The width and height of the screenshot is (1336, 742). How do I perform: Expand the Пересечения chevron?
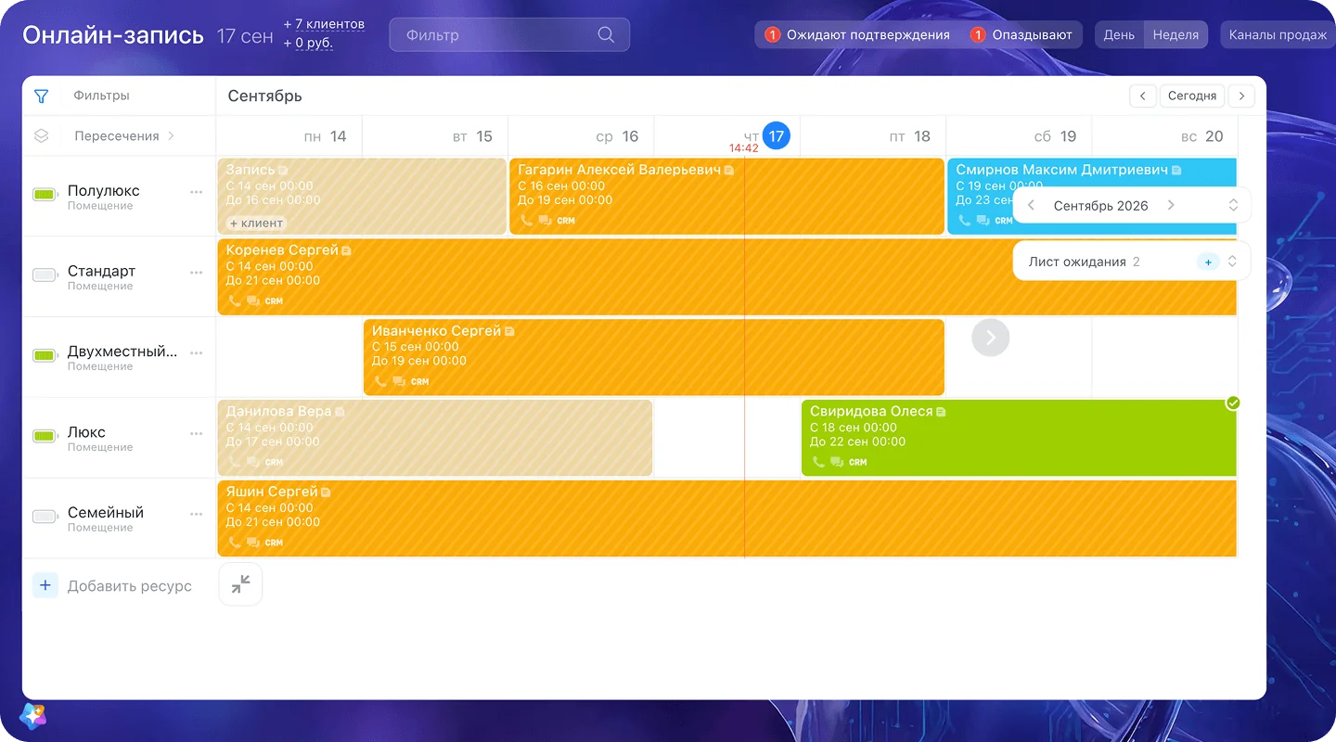pyautogui.click(x=171, y=135)
